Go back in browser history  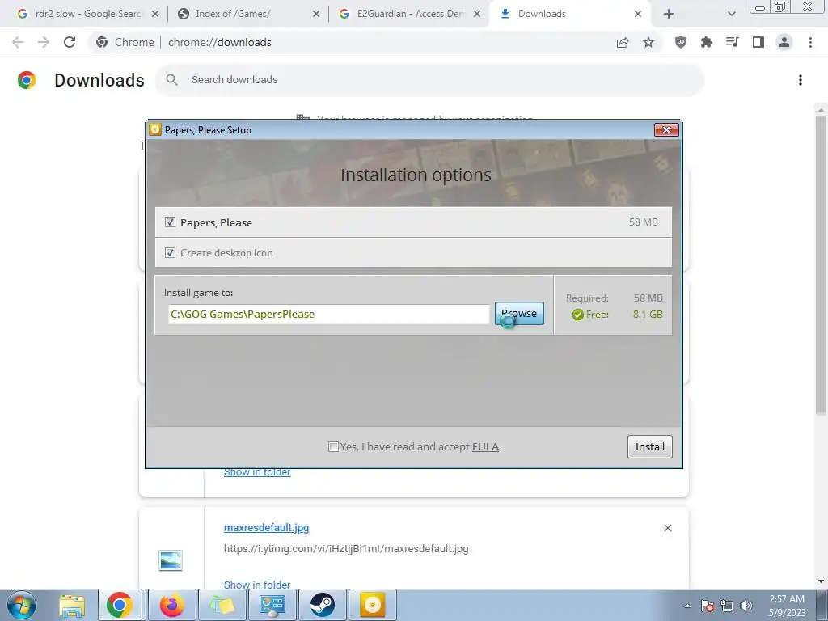(x=18, y=42)
